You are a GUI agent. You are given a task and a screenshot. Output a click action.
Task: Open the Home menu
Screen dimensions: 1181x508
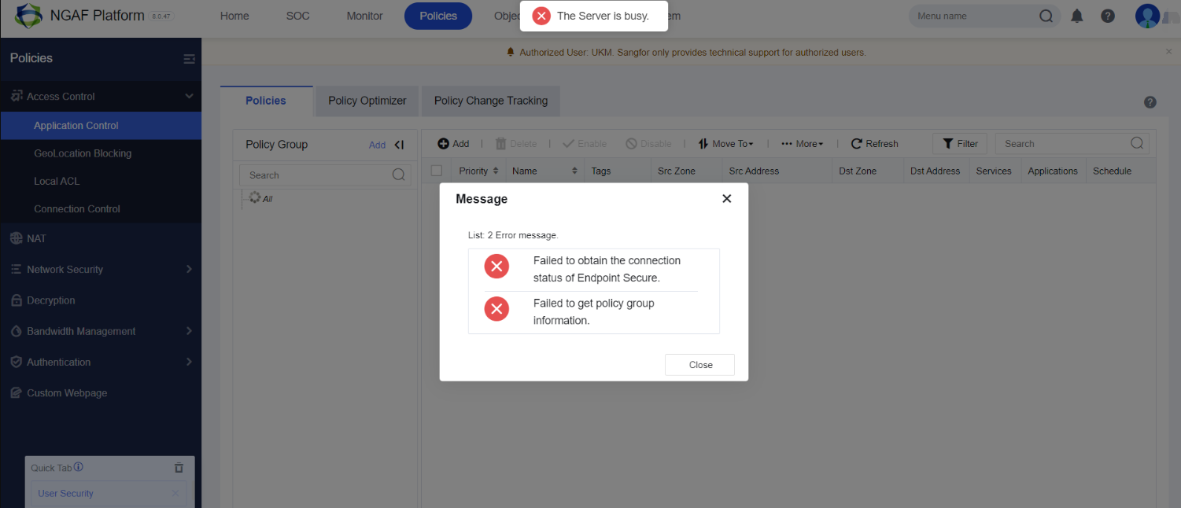click(x=234, y=16)
